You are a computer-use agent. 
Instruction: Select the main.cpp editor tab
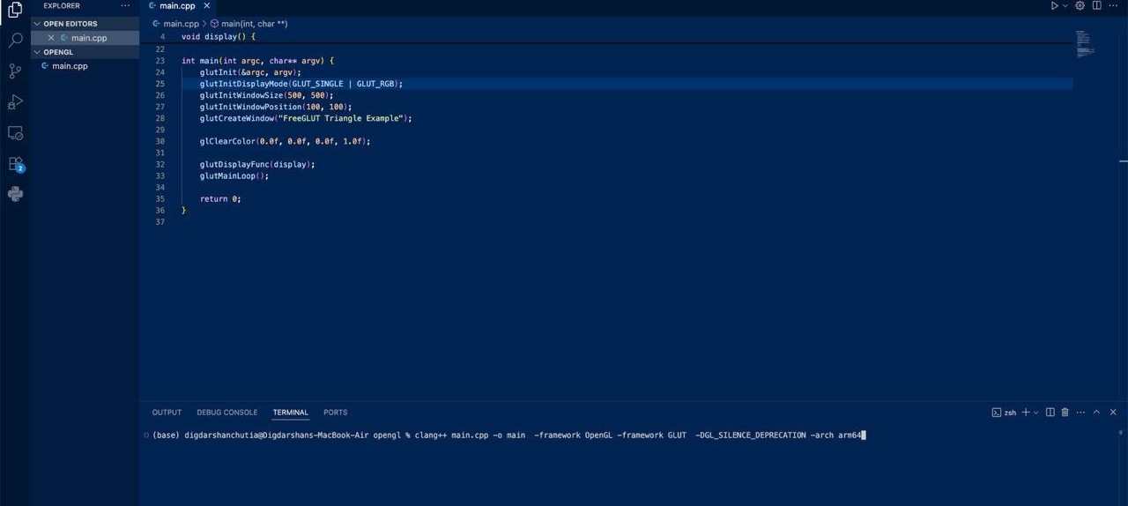178,5
